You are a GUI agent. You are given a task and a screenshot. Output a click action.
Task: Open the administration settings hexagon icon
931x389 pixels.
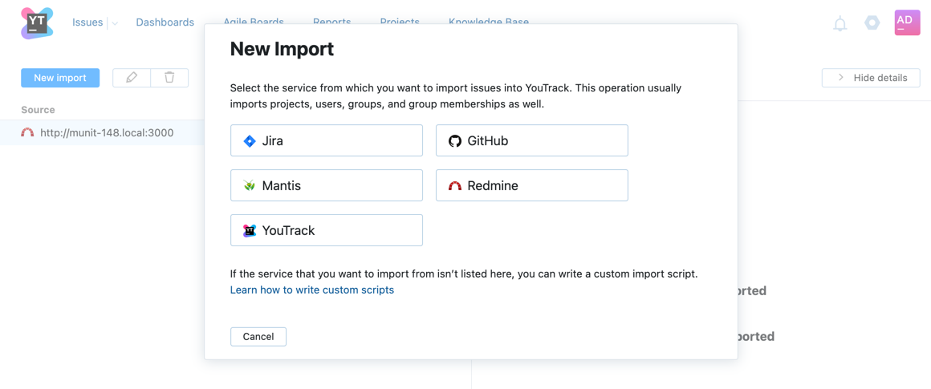[872, 23]
